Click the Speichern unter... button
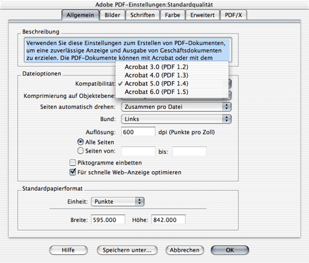 pos(127,250)
